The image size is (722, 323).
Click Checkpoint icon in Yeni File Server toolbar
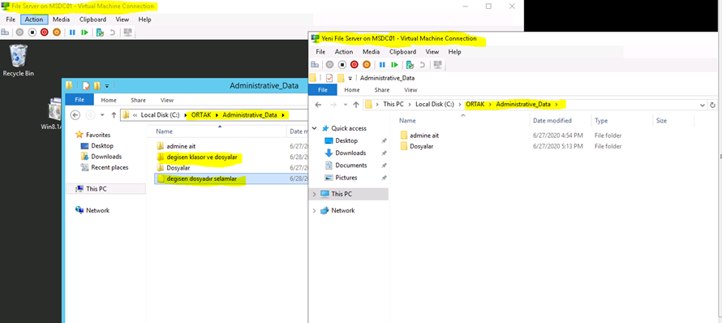coord(410,64)
